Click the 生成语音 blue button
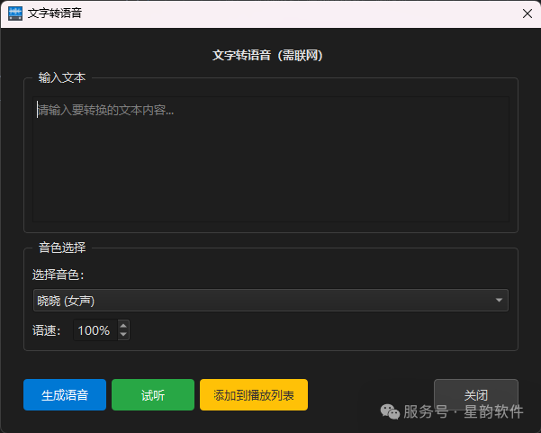The width and height of the screenshot is (541, 433). pos(65,394)
